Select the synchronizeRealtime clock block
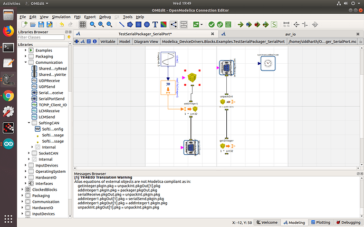Image resolution: width=364 pixels, height=227 pixels. click(x=268, y=63)
